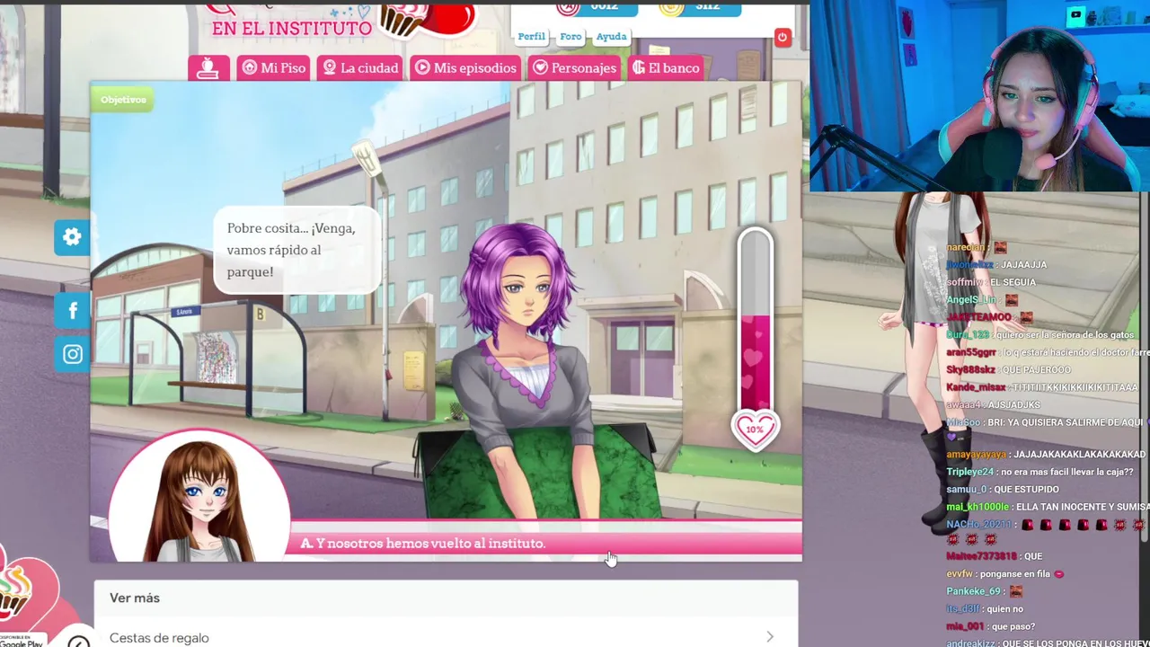Click the 10% heart affinity indicator
Screen dimensions: 1150x647
tap(755, 430)
